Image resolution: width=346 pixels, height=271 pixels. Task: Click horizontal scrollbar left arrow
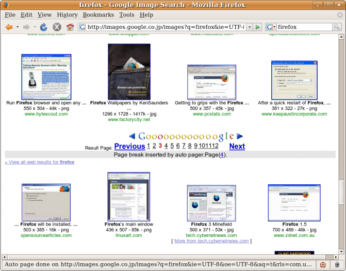point(4,257)
